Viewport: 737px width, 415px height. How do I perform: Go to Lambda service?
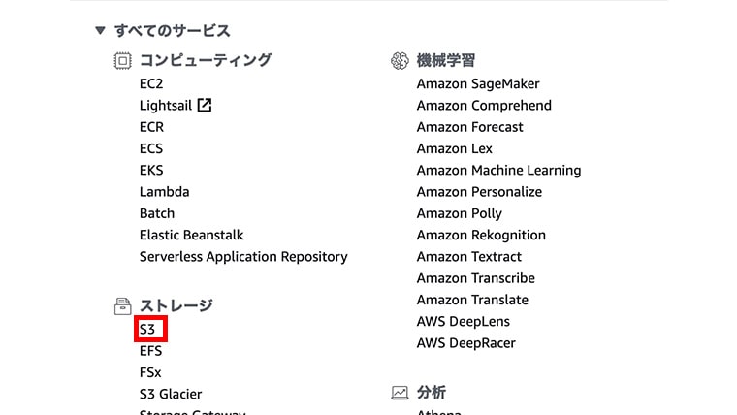coord(165,192)
